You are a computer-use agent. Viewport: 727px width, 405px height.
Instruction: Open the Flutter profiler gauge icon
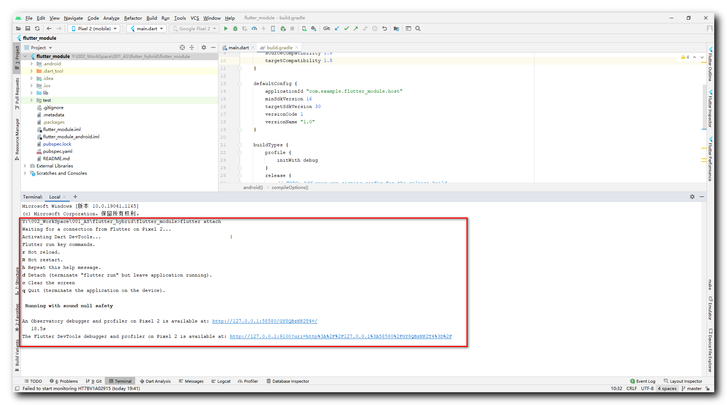254,28
